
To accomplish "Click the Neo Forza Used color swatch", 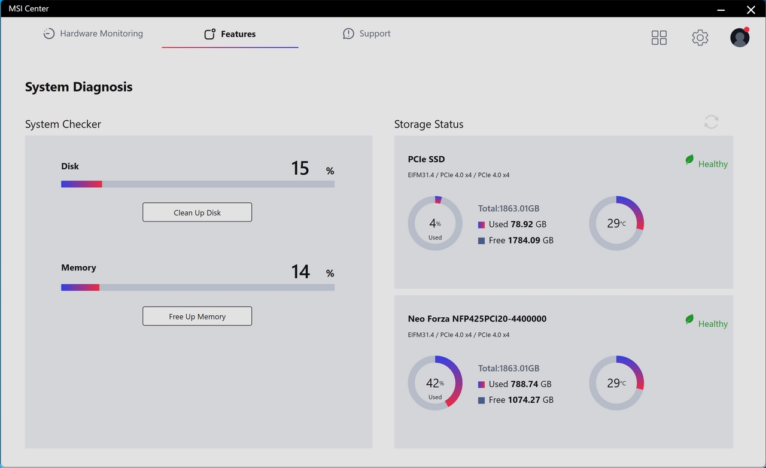I will (481, 385).
